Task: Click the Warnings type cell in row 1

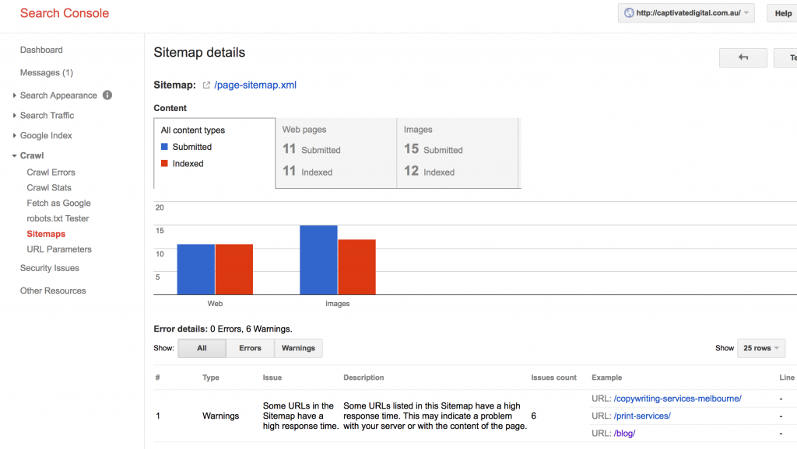Action: (x=220, y=416)
